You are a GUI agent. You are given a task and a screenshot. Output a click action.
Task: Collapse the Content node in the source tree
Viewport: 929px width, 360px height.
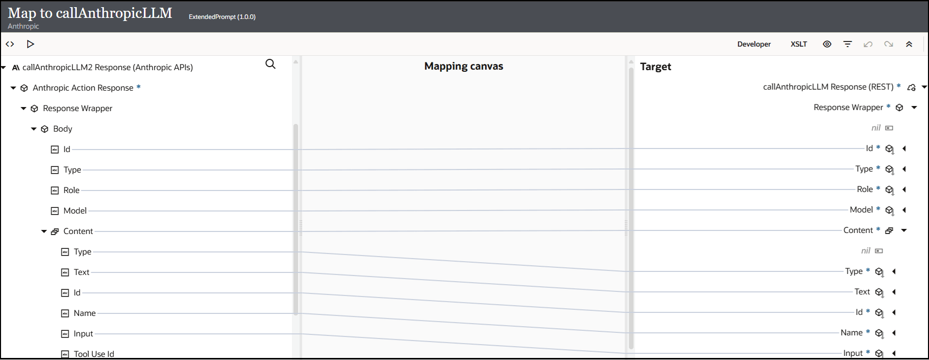pyautogui.click(x=44, y=231)
